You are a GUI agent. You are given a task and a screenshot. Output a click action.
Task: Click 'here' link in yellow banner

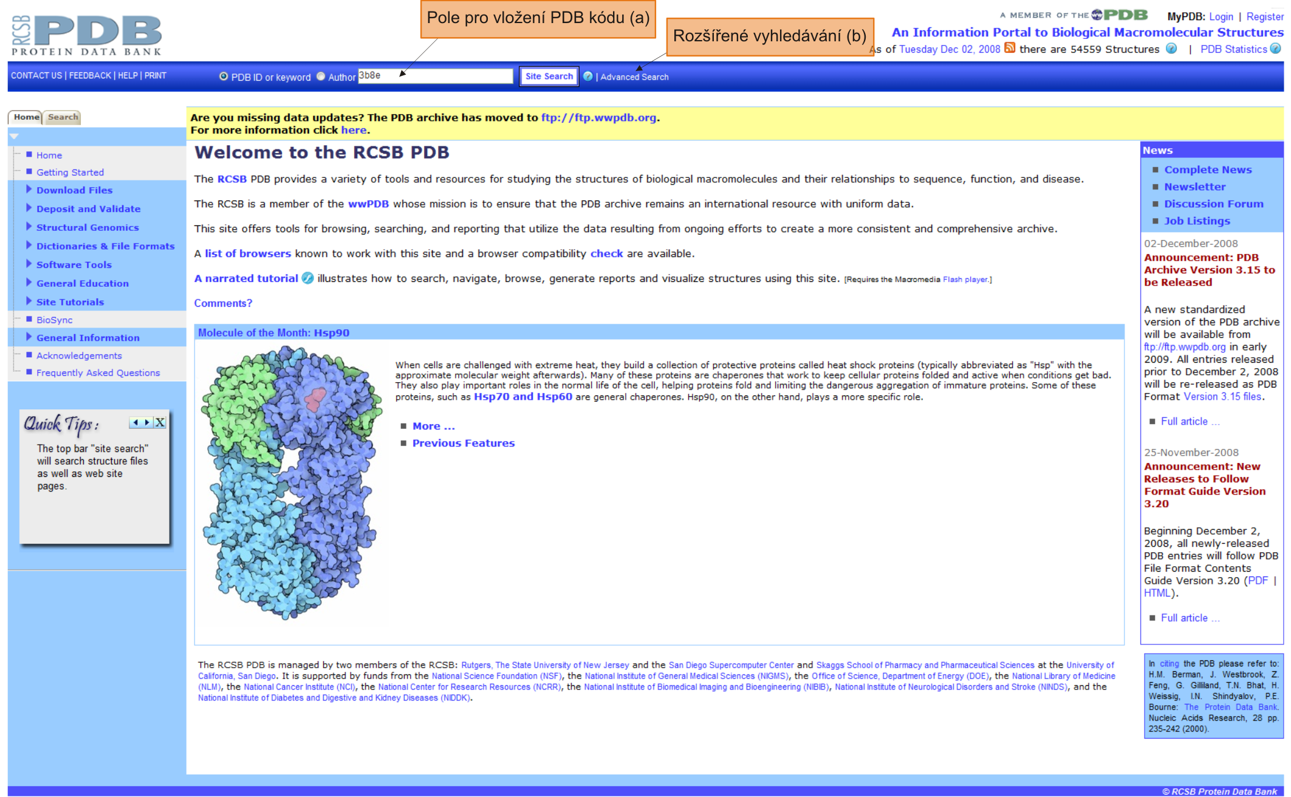click(x=354, y=130)
